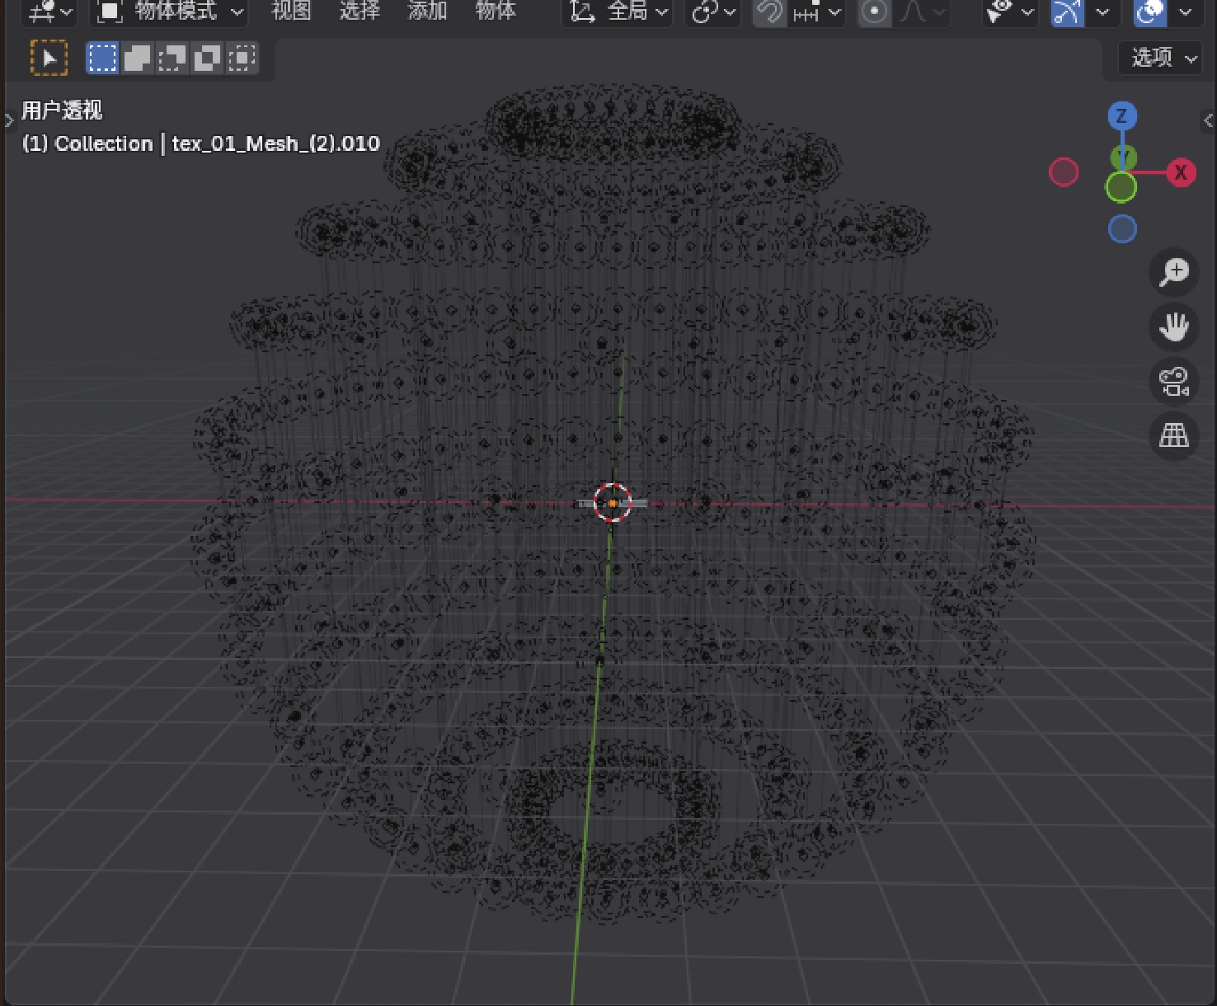This screenshot has width=1217, height=1006.
Task: Toggle the show overlays button
Action: (1149, 12)
